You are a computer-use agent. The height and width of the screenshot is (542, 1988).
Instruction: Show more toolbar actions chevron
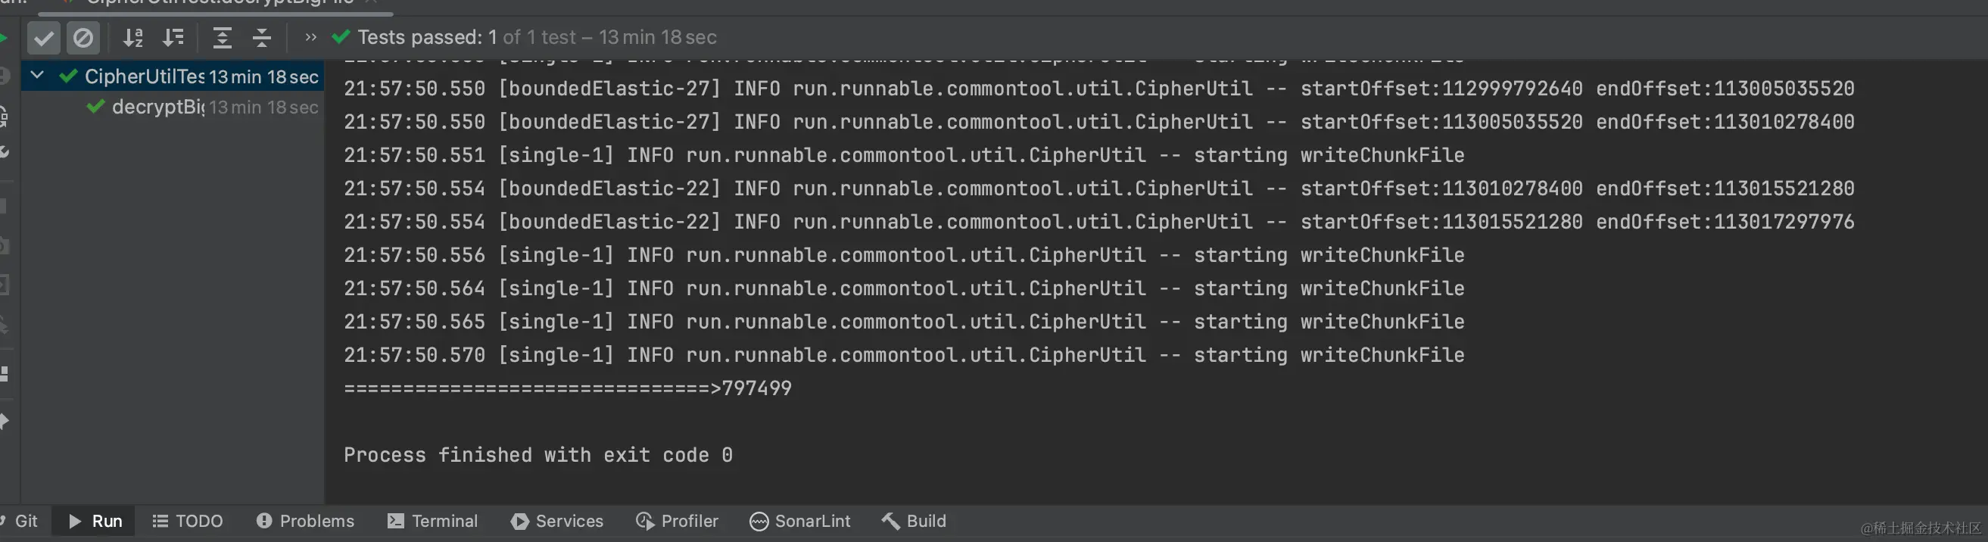[310, 37]
